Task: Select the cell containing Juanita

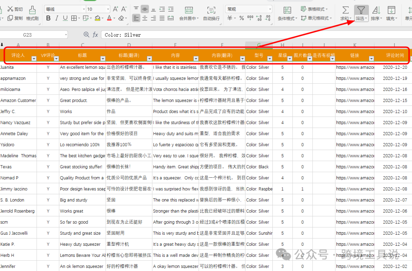Action: 18,67
